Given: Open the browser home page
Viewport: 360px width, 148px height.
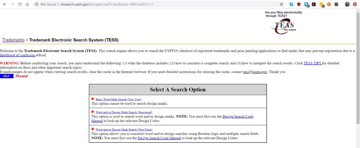Looking at the screenshot, I should pos(27,4).
